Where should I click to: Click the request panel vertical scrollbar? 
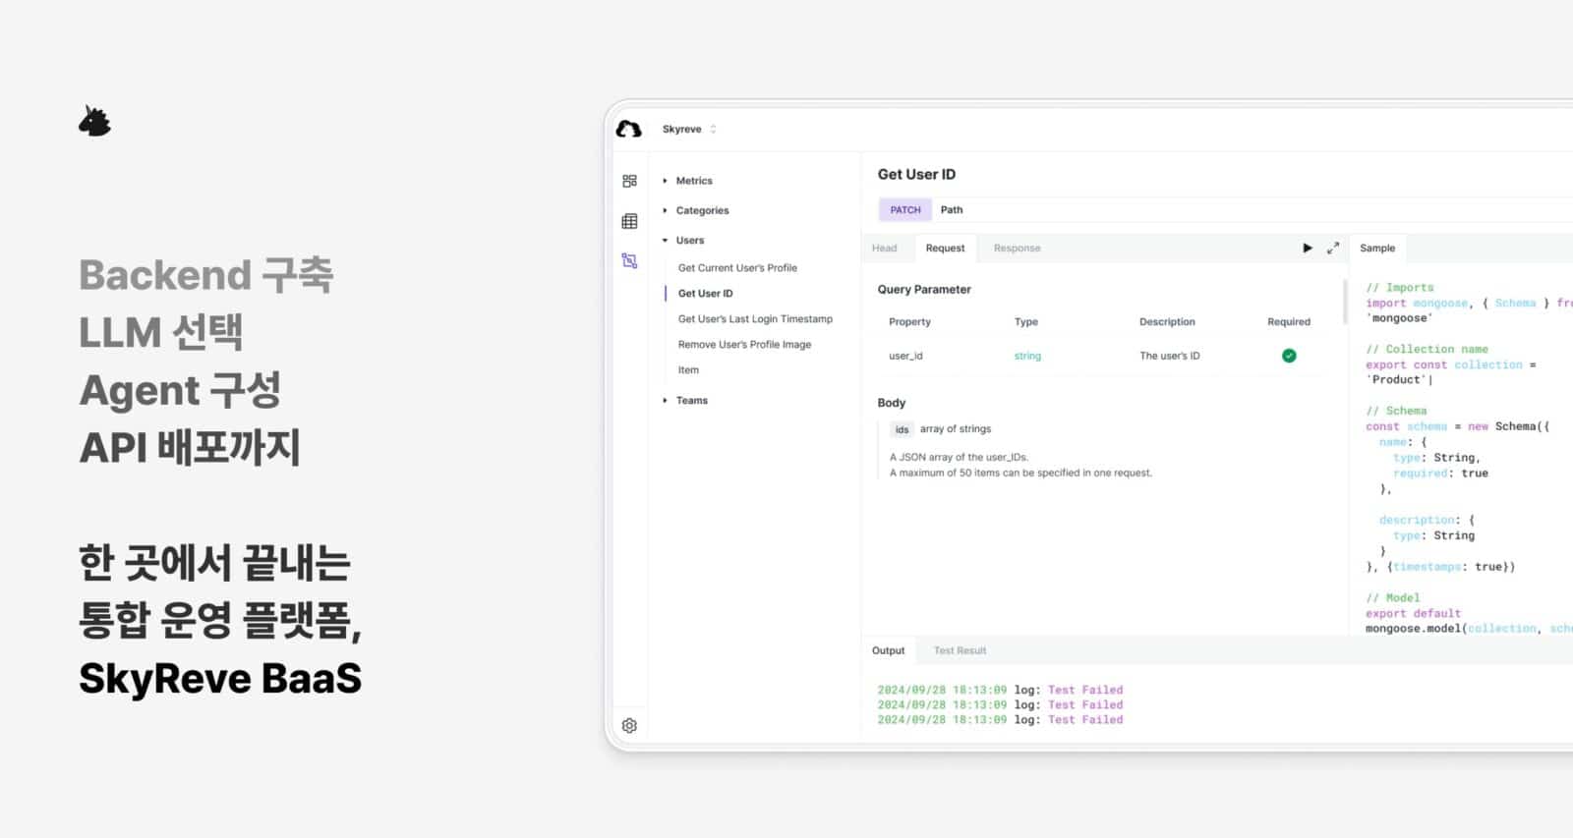(1345, 303)
